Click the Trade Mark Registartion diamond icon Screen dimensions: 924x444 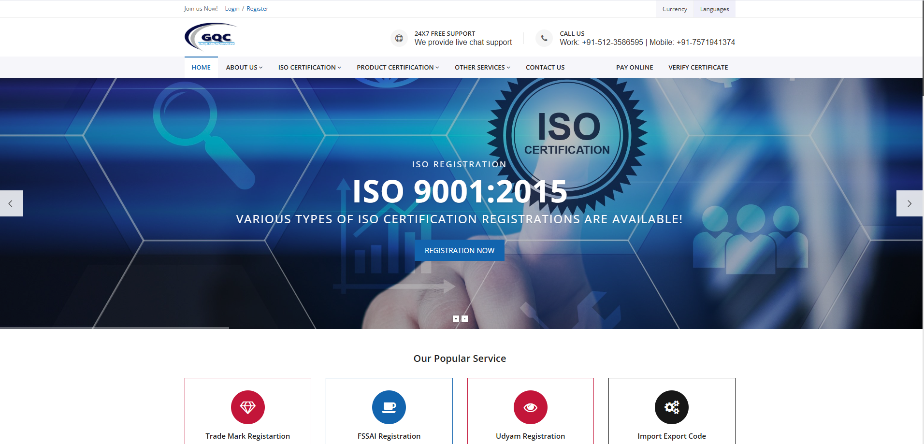tap(247, 407)
